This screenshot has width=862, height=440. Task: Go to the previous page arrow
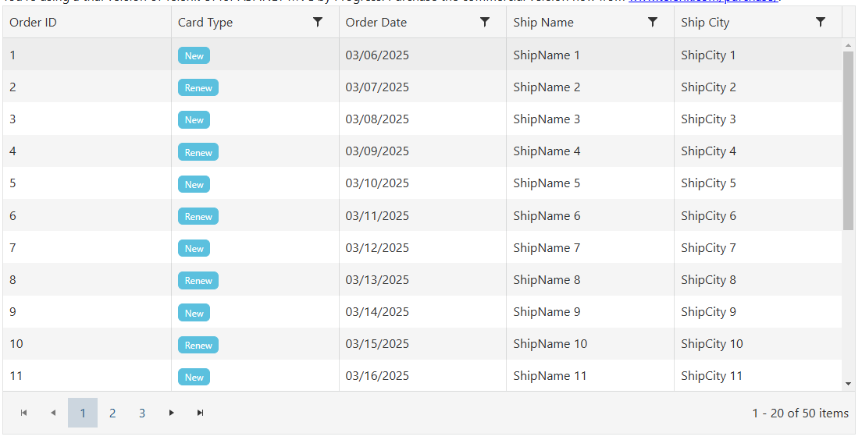[53, 413]
